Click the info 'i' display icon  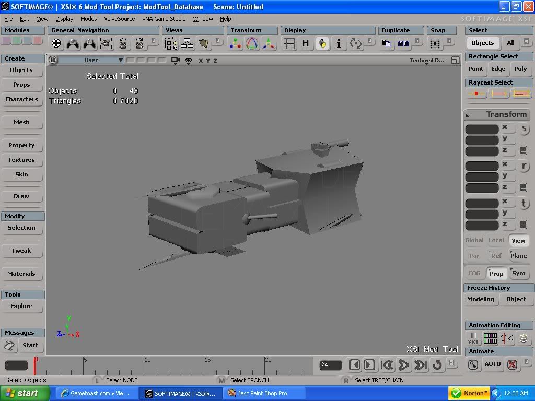pos(339,43)
